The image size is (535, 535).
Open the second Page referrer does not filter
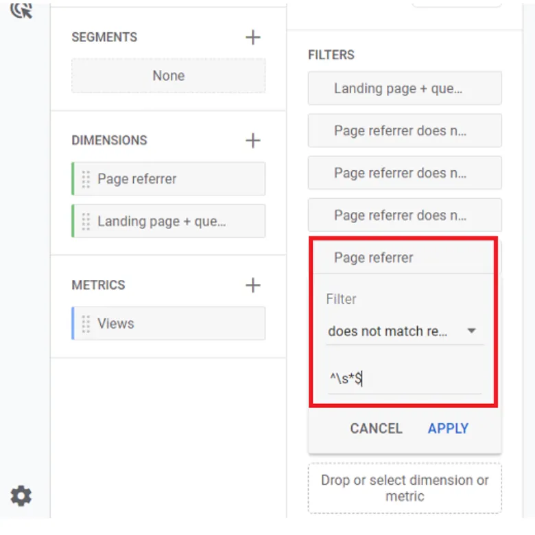[x=405, y=173]
